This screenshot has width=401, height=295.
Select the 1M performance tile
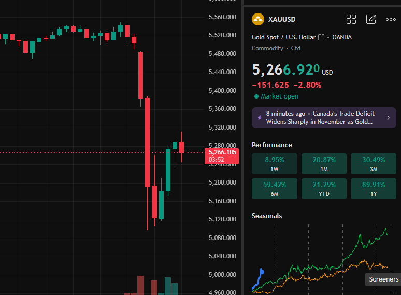tap(324, 164)
